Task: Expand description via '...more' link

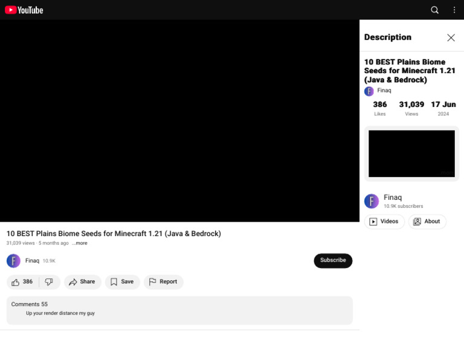Action: point(80,243)
